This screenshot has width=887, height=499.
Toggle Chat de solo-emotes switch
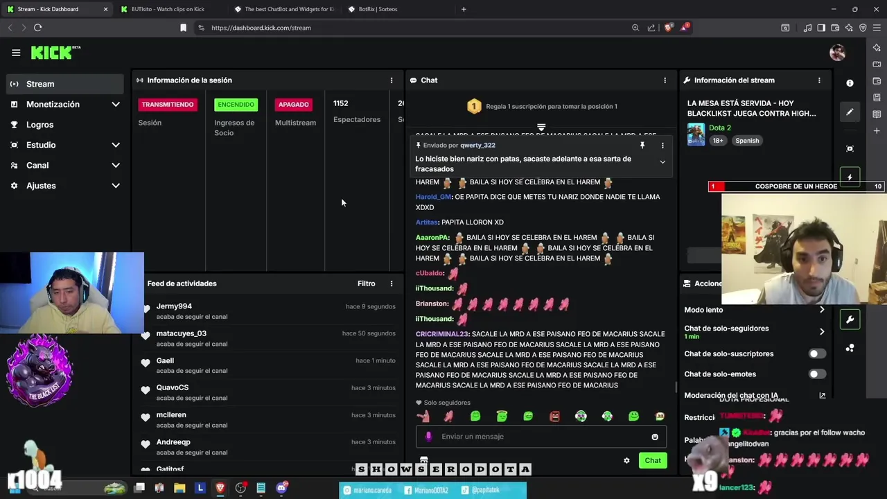(817, 374)
